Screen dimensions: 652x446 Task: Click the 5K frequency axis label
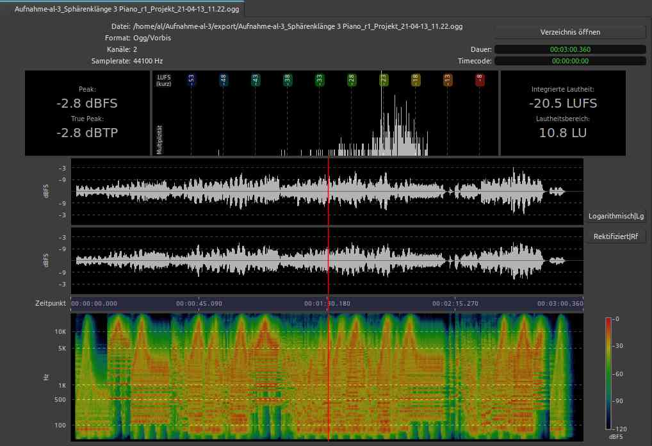62,349
